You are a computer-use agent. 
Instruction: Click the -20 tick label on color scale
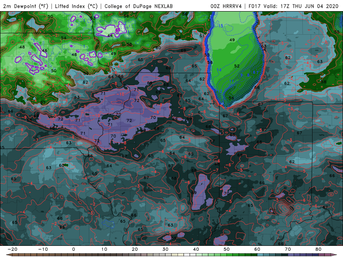(x=12, y=249)
